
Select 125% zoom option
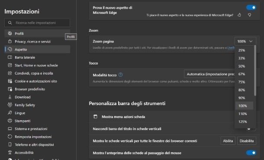pos(244,122)
